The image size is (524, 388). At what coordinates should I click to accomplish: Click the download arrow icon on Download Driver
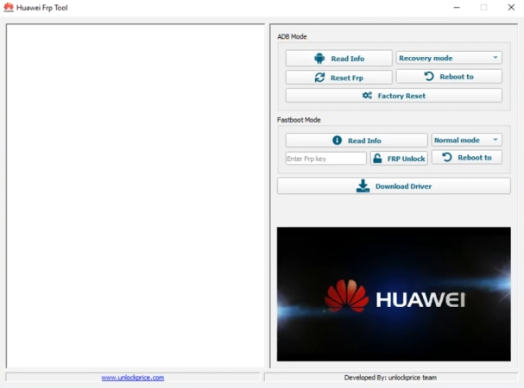pyautogui.click(x=363, y=186)
